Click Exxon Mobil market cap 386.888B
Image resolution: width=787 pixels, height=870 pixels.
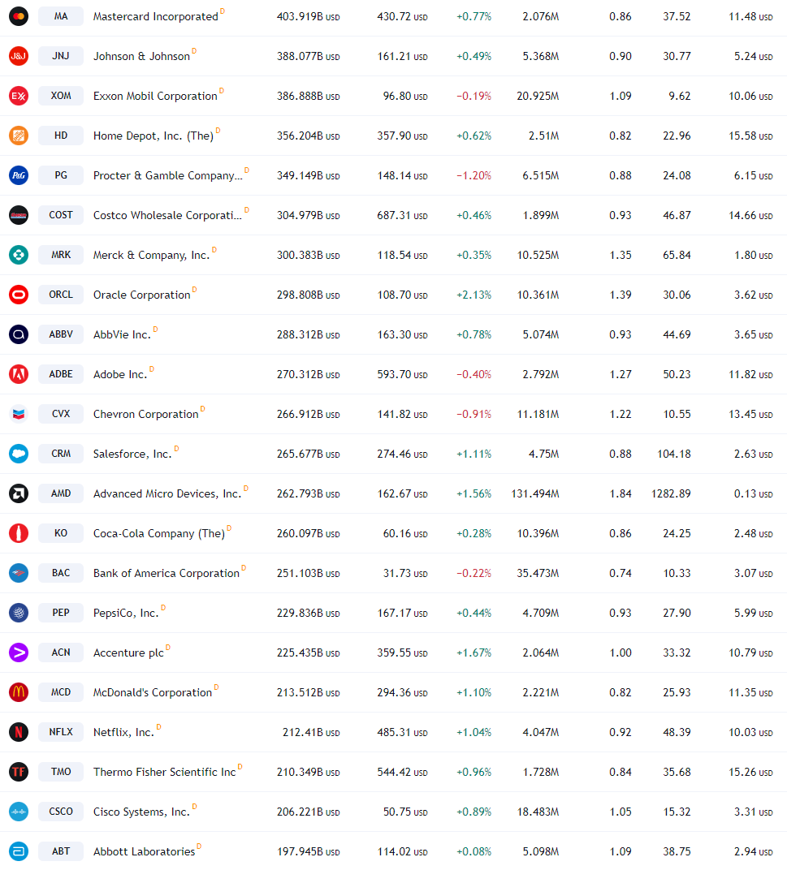(x=309, y=96)
